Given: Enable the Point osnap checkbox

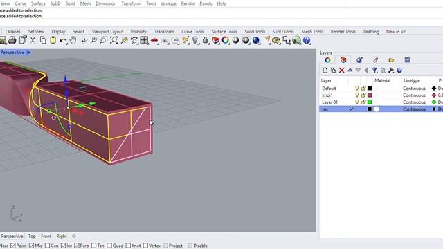Looking at the screenshot, I should coord(13,246).
